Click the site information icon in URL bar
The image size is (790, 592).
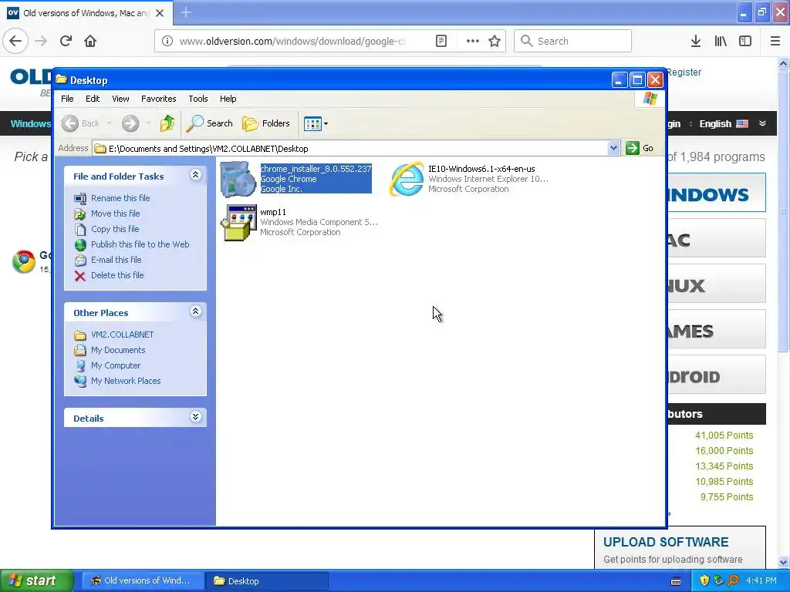click(x=167, y=41)
